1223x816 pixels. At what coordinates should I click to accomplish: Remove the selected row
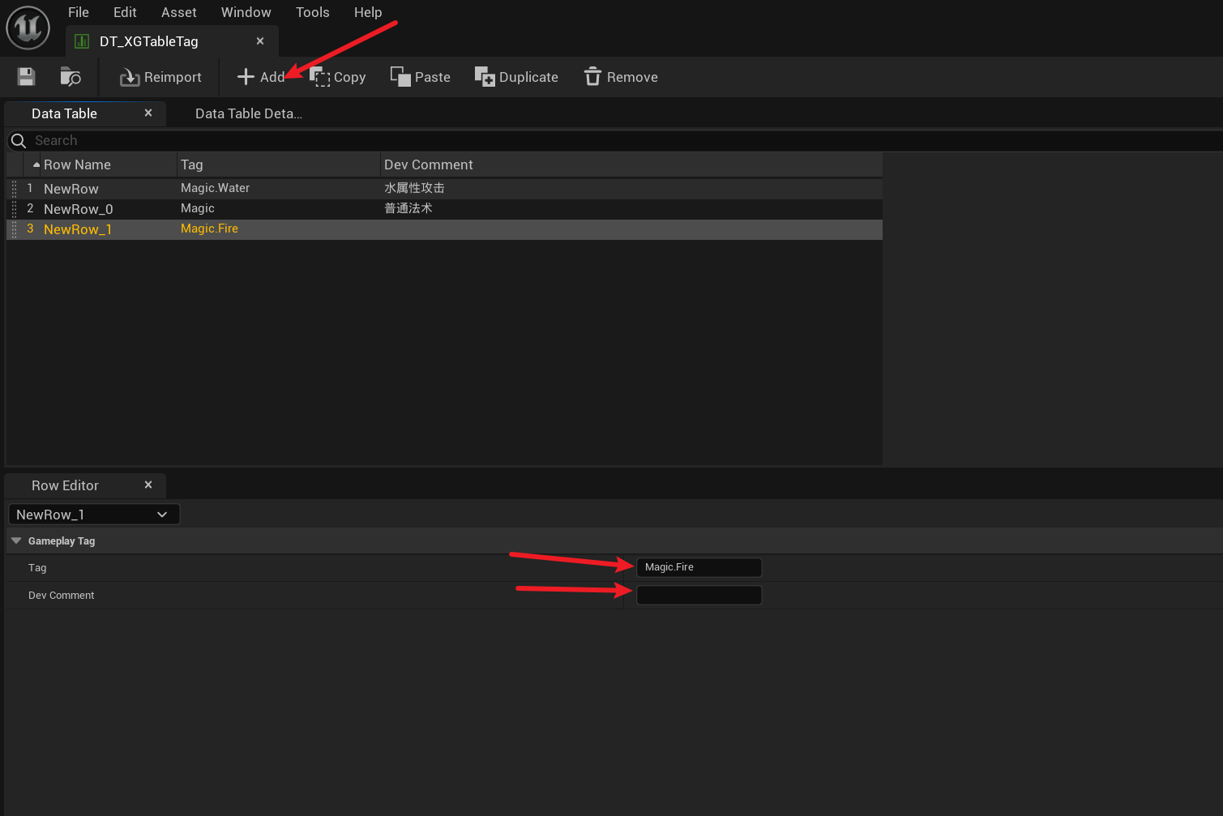[621, 77]
